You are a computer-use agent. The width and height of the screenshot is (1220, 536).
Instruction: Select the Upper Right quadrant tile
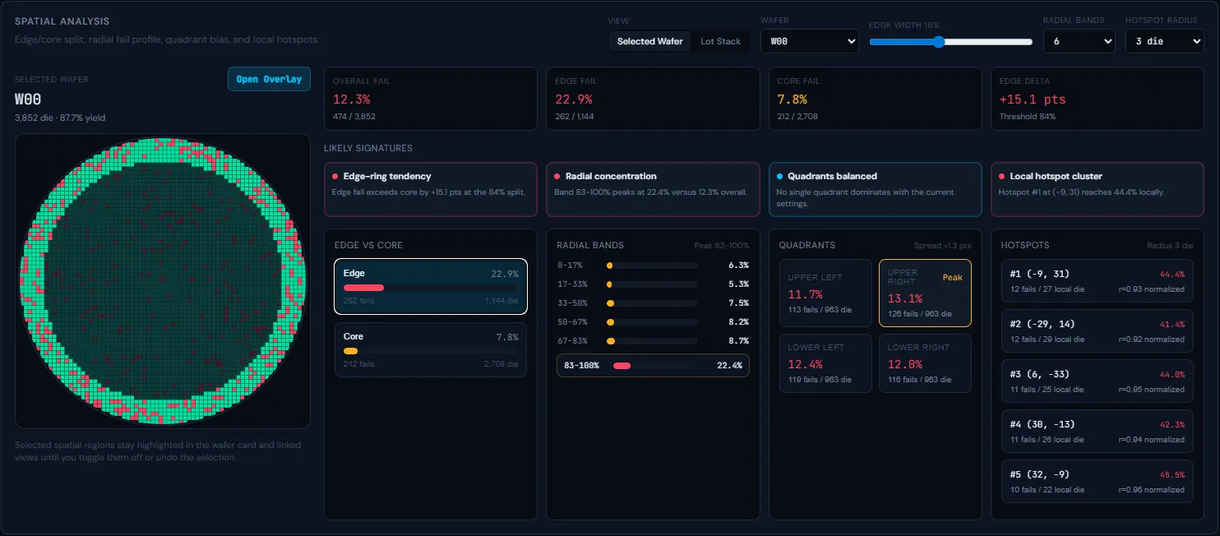coord(925,293)
